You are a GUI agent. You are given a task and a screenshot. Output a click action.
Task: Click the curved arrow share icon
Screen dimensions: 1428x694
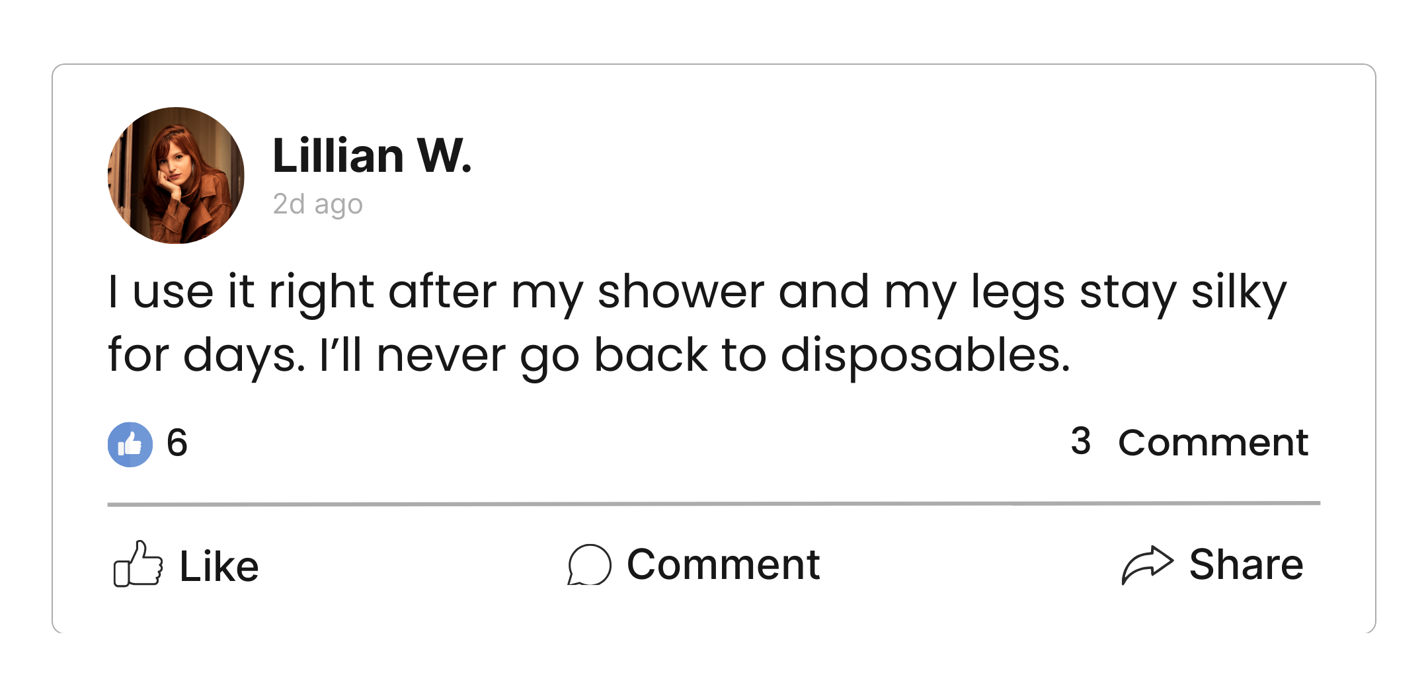pos(1147,565)
